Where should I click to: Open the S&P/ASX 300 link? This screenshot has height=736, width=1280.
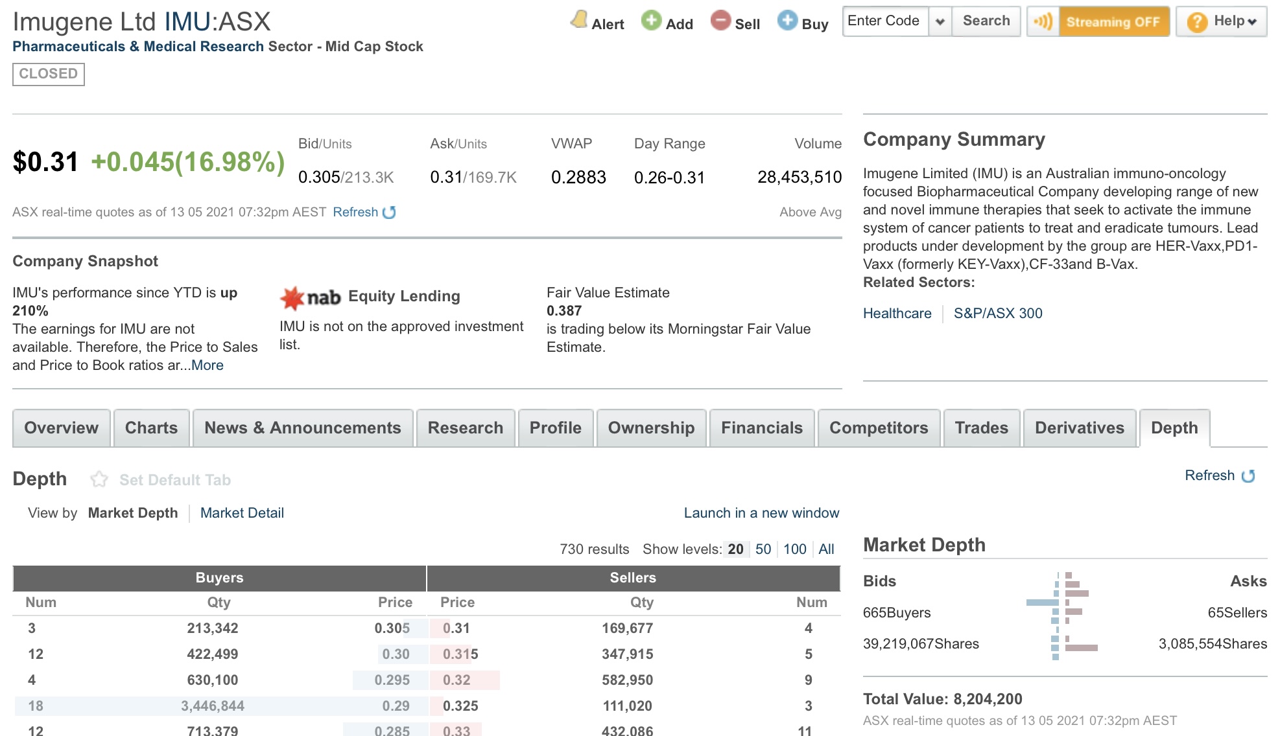[x=998, y=314]
